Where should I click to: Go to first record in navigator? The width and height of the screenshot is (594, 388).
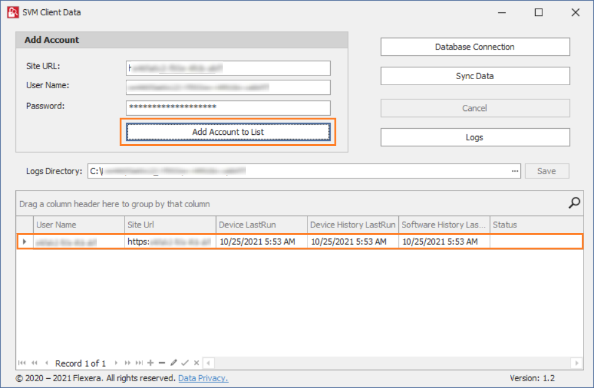(x=23, y=363)
